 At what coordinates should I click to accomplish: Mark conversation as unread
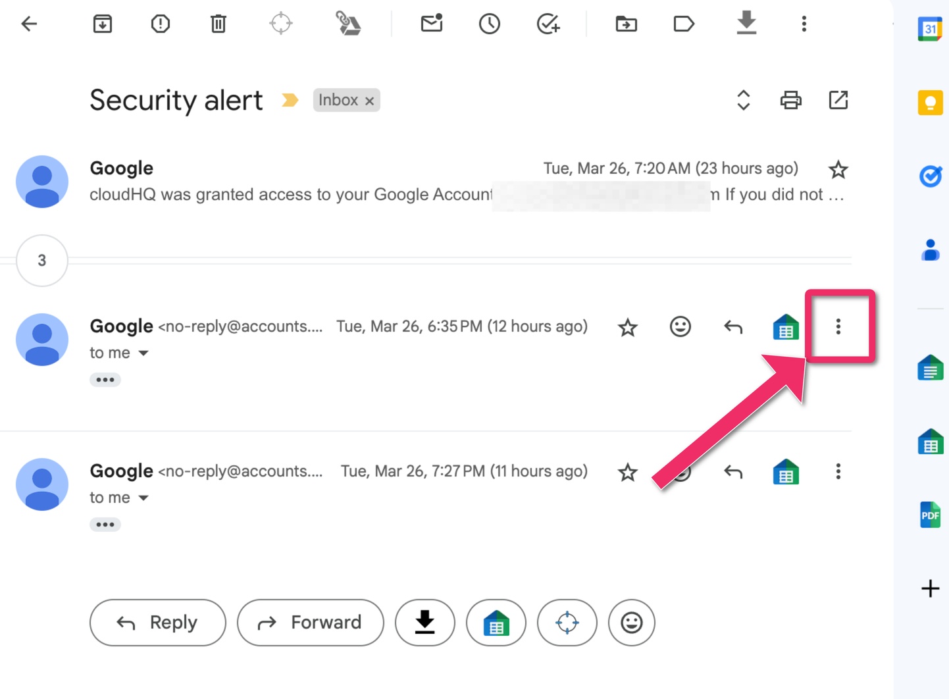[432, 24]
